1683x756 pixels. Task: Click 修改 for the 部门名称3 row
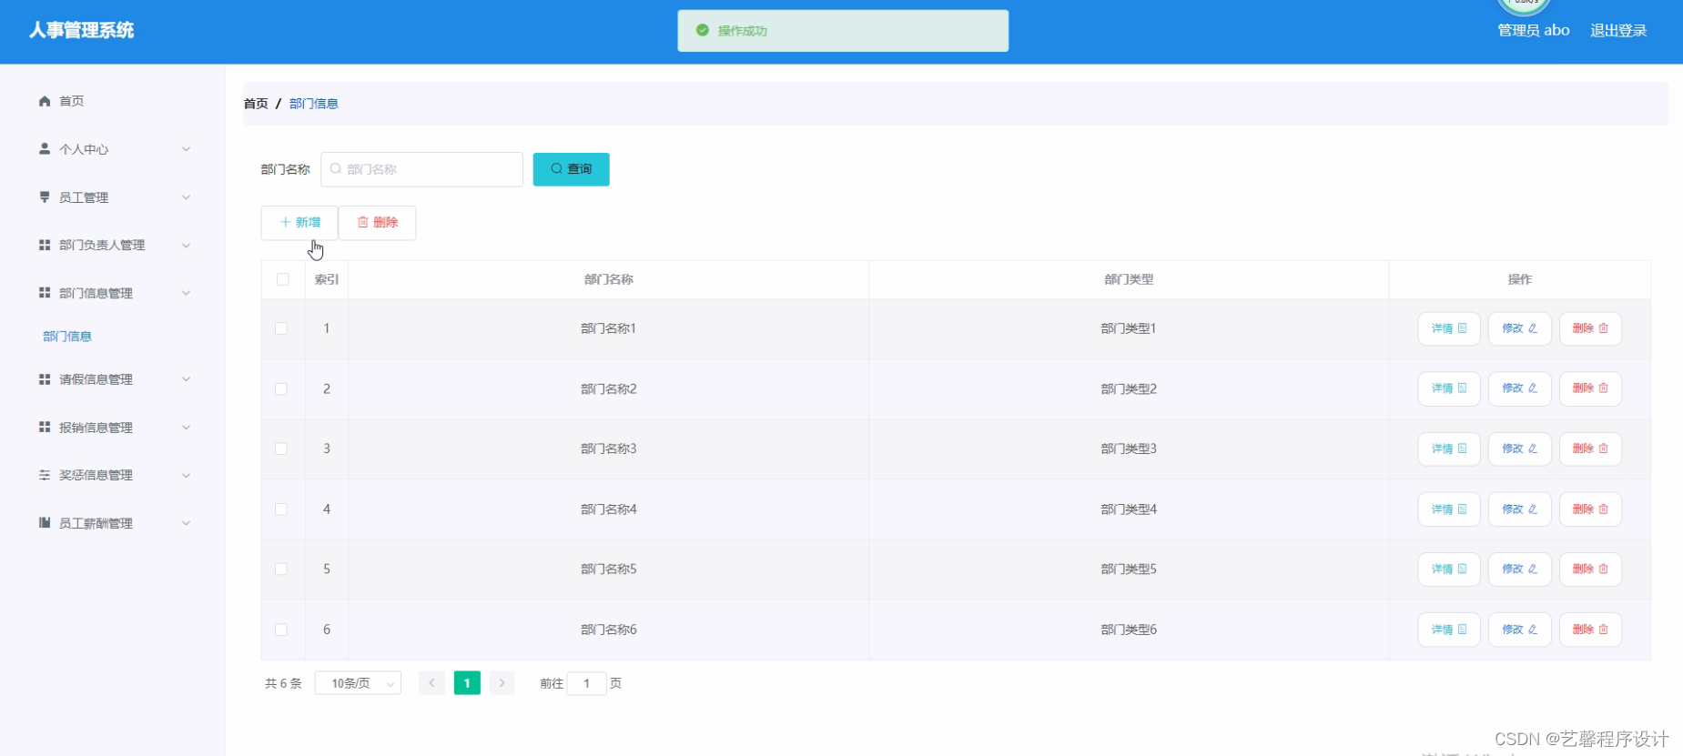1520,449
